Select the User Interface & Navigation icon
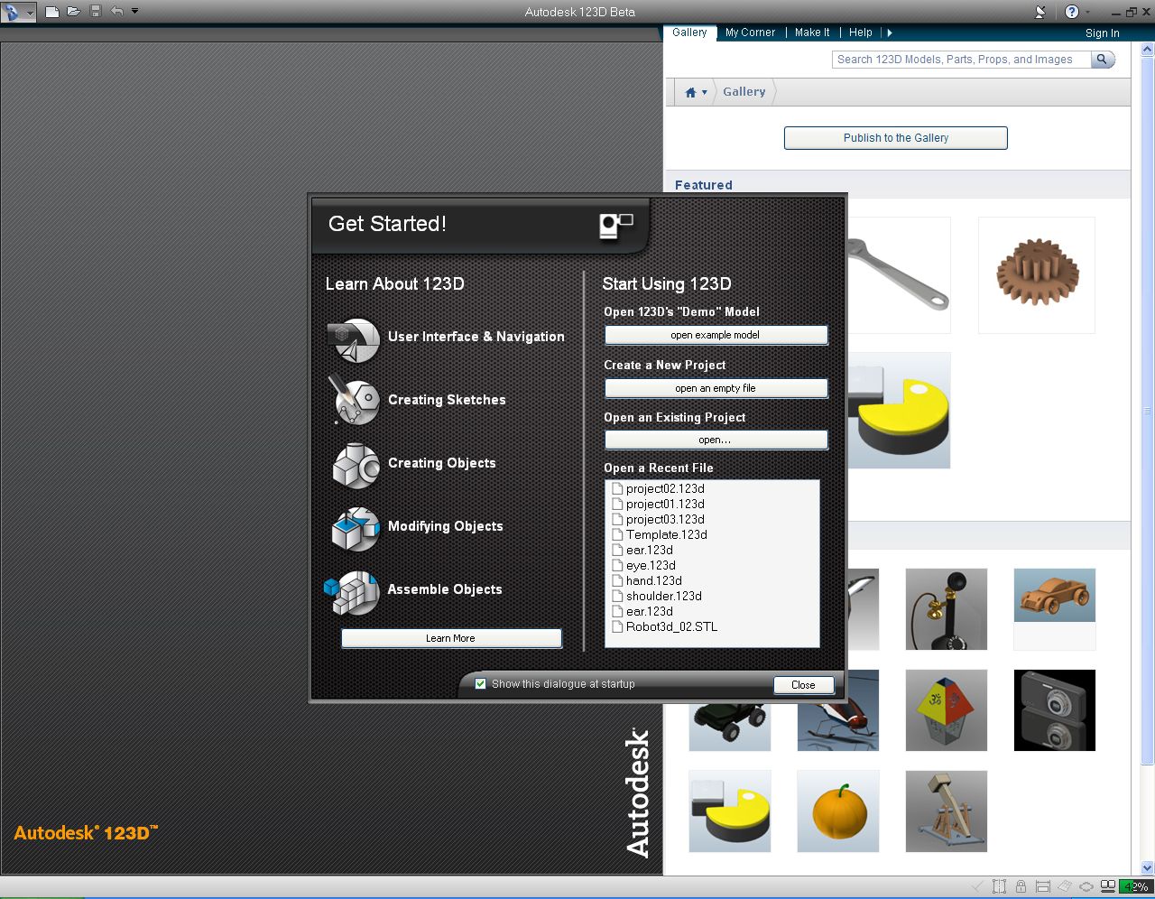Viewport: 1155px width, 899px height. pos(354,341)
